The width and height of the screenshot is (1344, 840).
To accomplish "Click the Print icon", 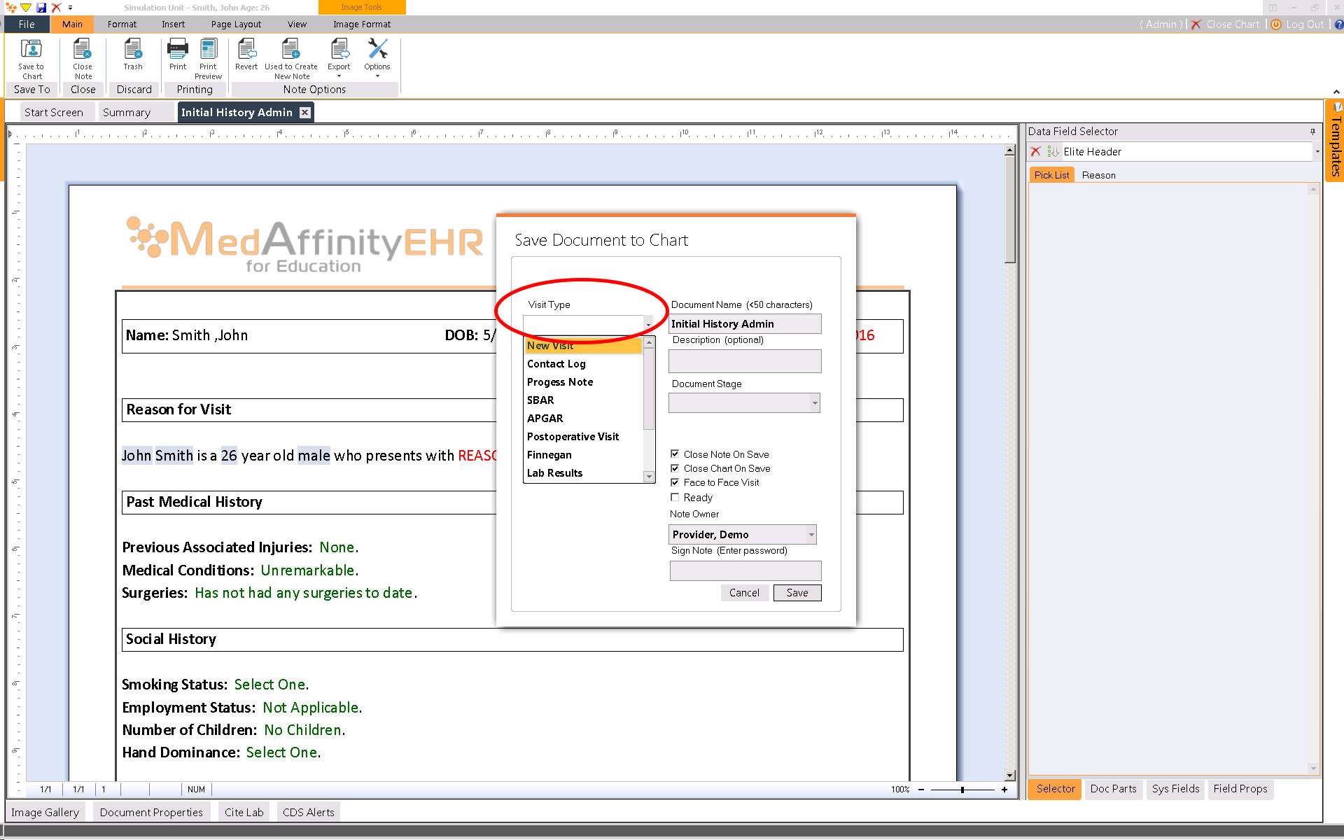I will tap(178, 50).
